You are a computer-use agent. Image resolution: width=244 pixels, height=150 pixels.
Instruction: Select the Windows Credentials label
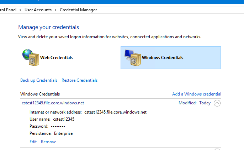(163, 58)
